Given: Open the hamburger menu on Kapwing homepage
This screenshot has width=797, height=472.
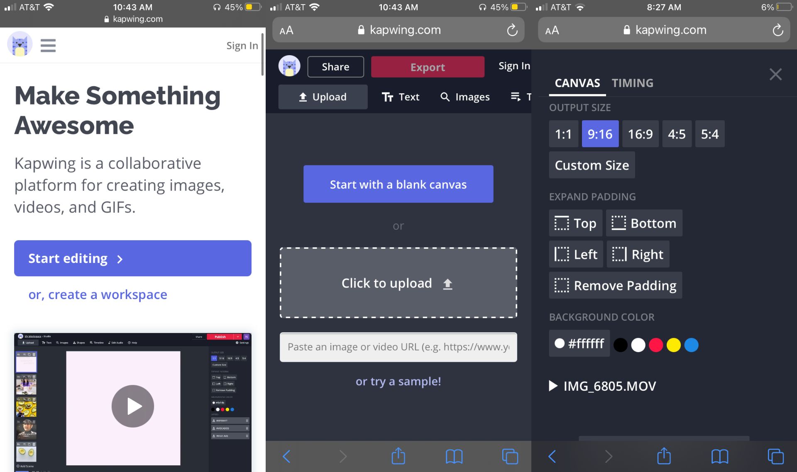Looking at the screenshot, I should click(48, 45).
